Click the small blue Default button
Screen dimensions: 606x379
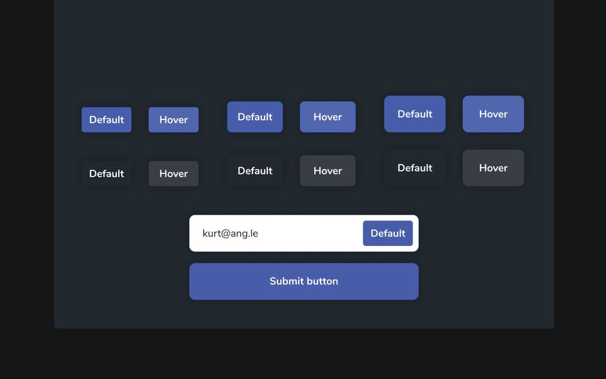[106, 119]
